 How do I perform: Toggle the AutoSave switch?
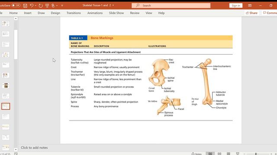[x=16, y=6]
